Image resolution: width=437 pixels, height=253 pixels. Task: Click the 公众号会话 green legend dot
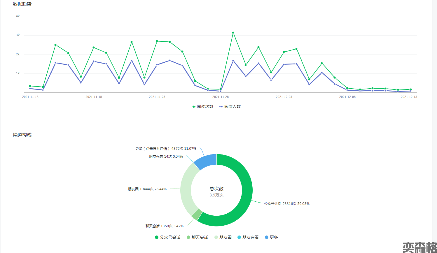(157, 237)
